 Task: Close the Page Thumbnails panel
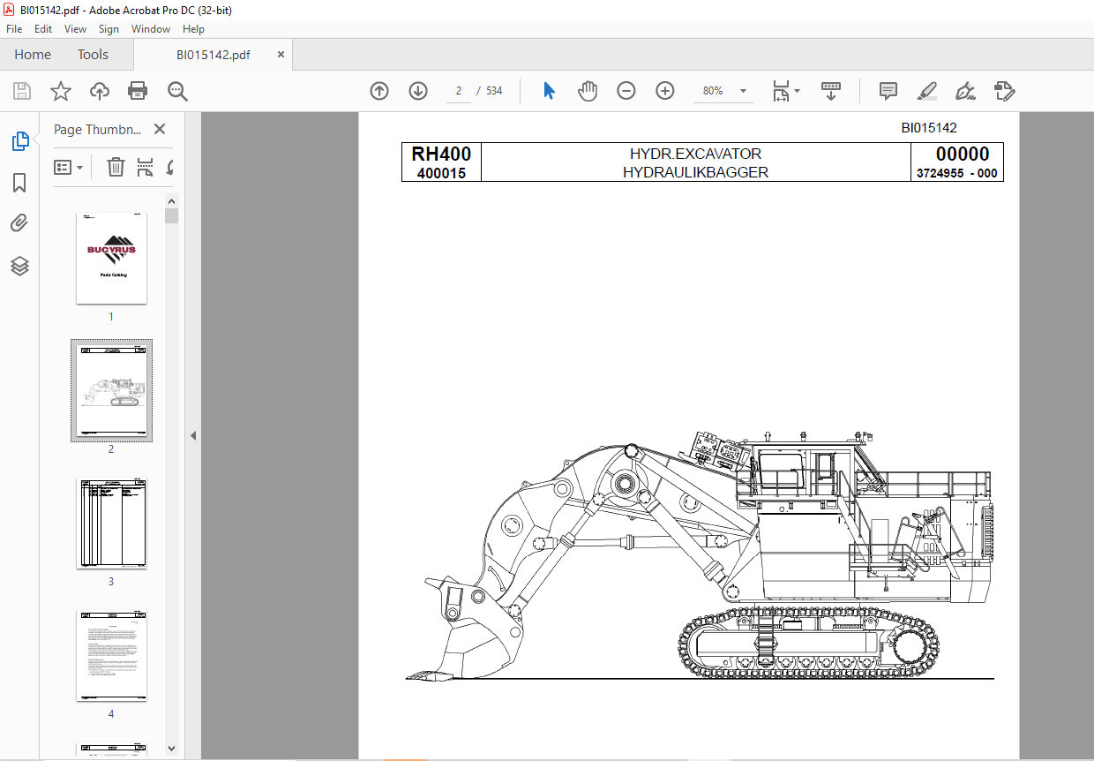point(160,129)
